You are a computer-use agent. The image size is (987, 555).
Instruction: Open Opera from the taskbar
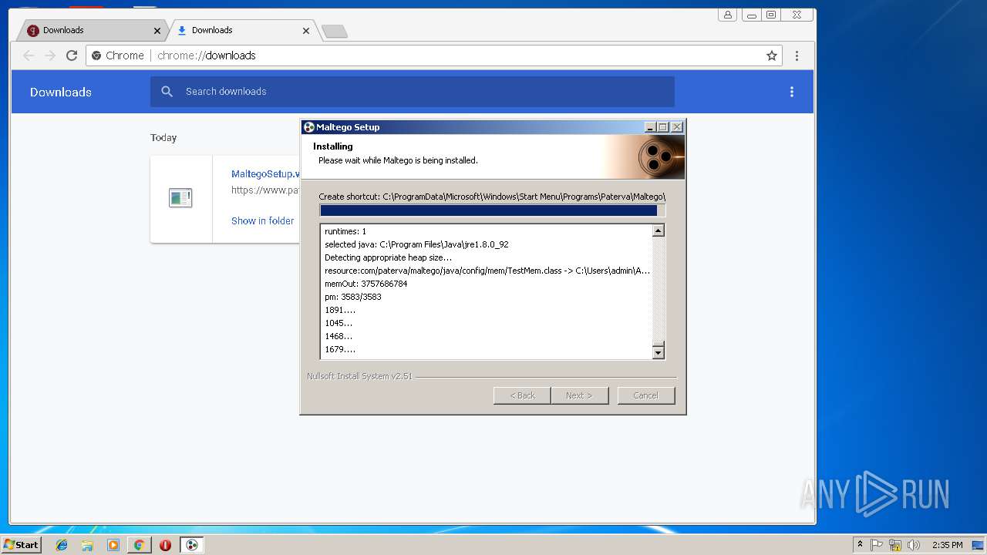pyautogui.click(x=165, y=545)
